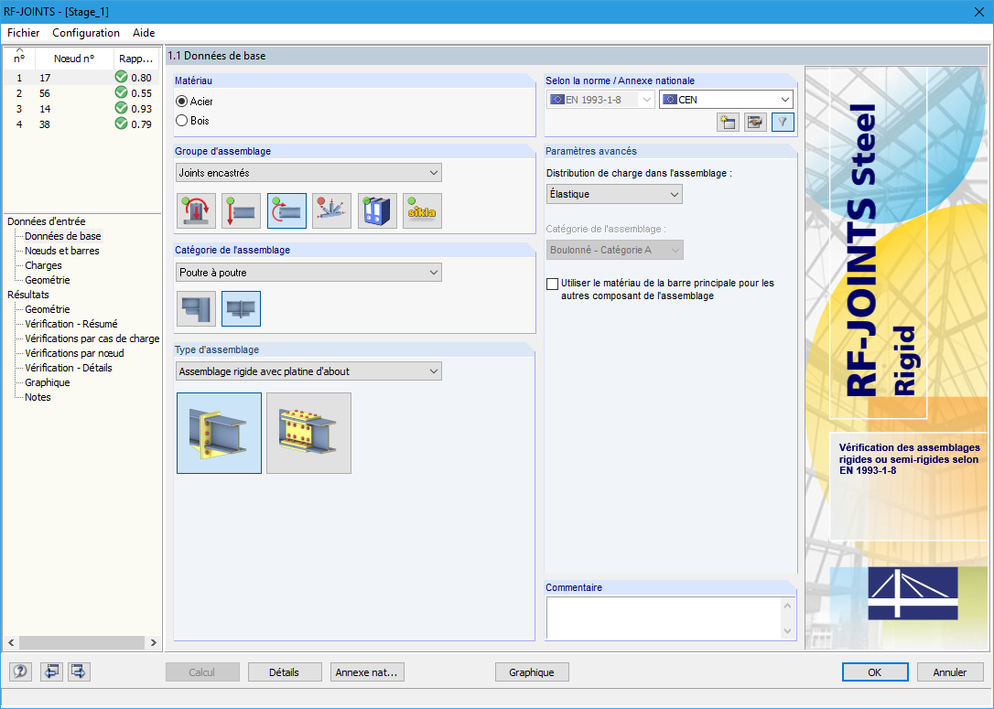Select the Acier material radio button
Viewport: 994px width, 709px height.
click(181, 102)
